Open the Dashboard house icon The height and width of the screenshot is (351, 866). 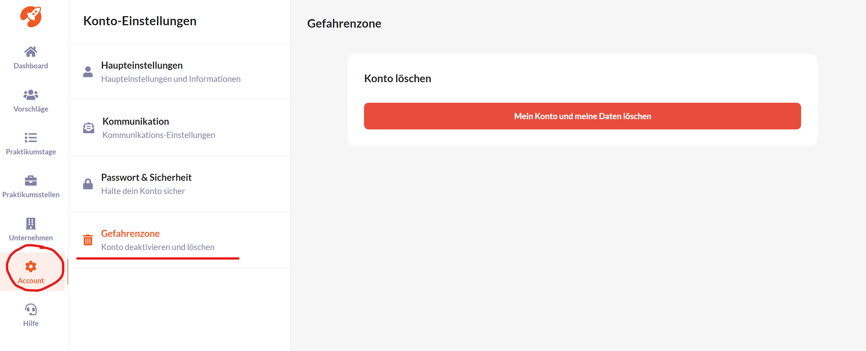[31, 52]
